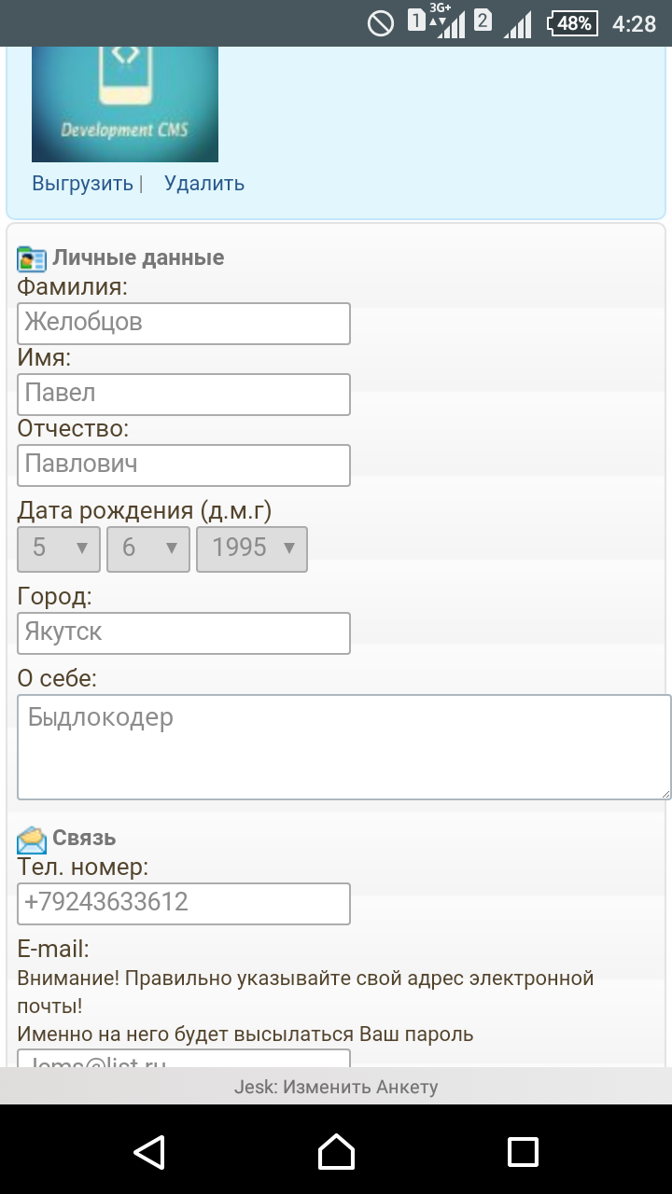The width and height of the screenshot is (672, 1194).
Task: Focus the phone number field
Action: [x=184, y=903]
